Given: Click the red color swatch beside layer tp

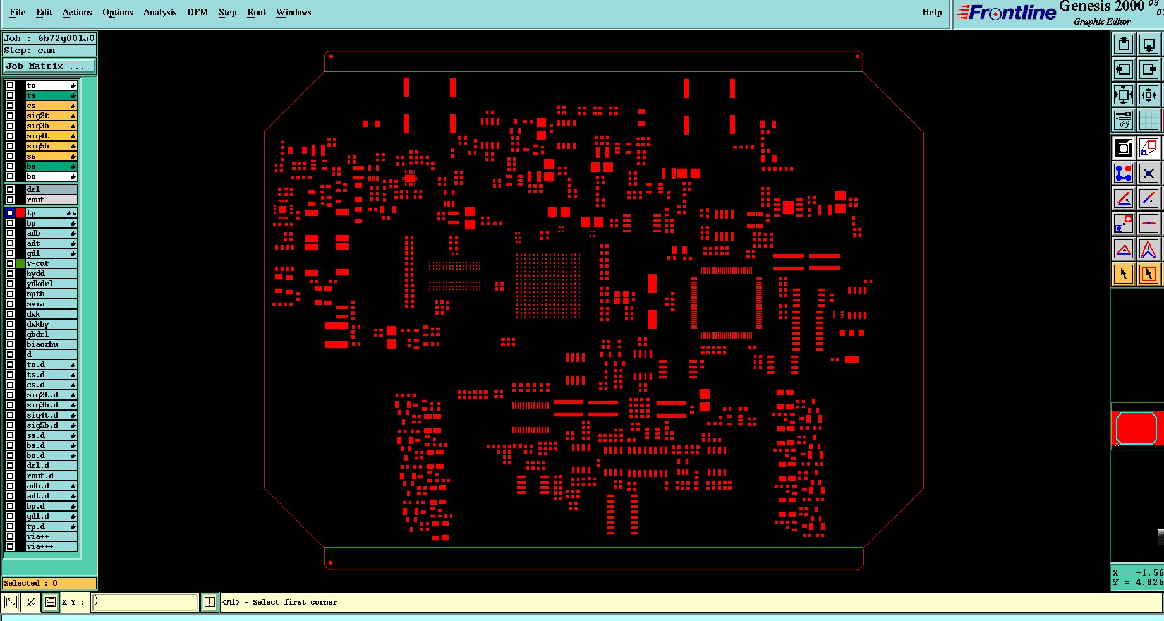Looking at the screenshot, I should point(20,213).
